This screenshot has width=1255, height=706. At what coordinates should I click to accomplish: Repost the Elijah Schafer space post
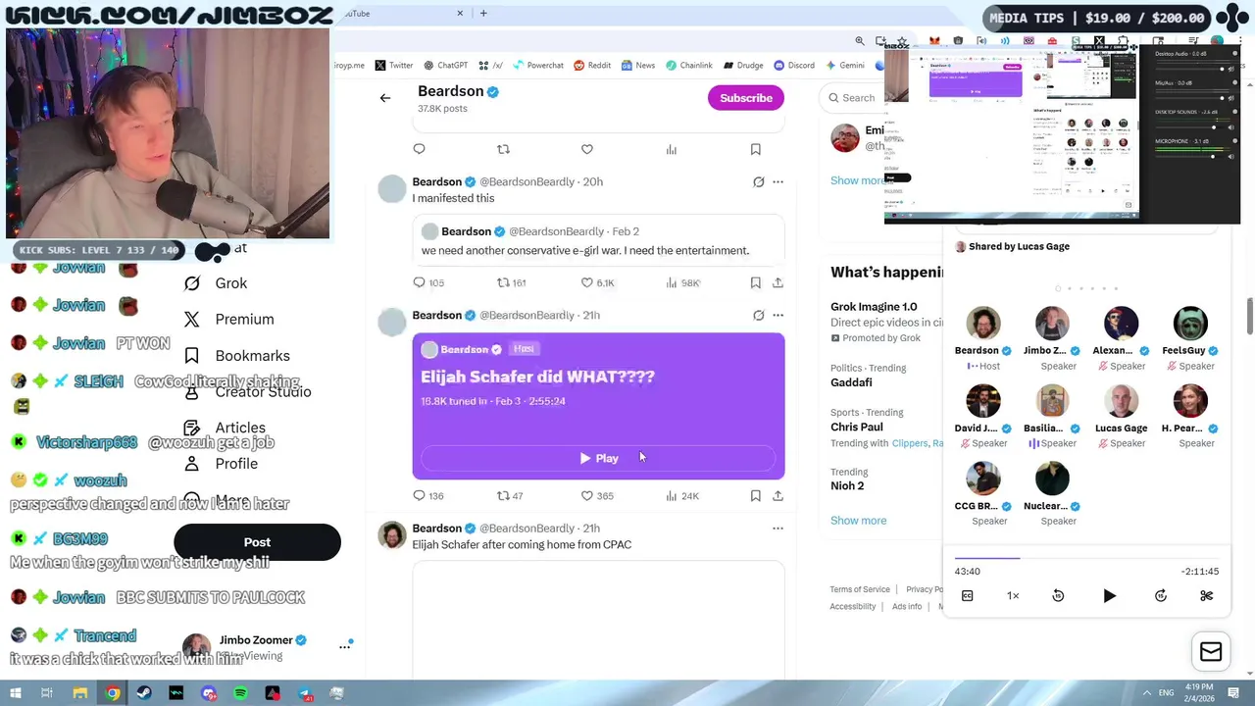(x=510, y=496)
